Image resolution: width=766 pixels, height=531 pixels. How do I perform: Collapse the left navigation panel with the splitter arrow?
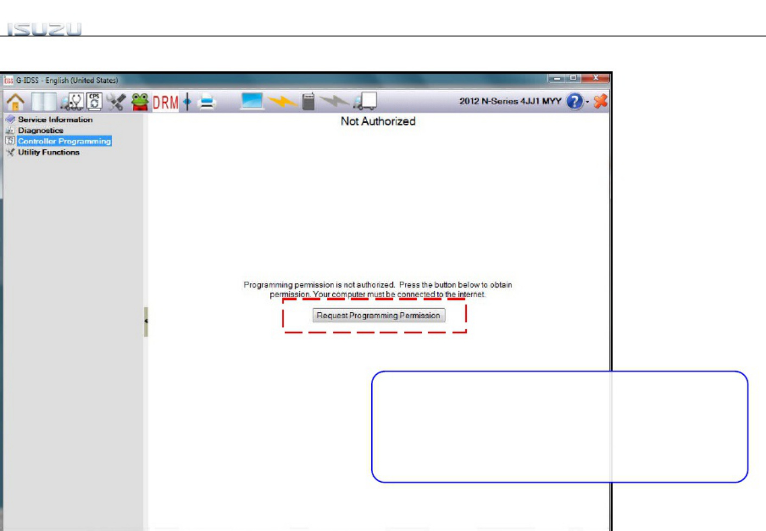click(x=146, y=321)
